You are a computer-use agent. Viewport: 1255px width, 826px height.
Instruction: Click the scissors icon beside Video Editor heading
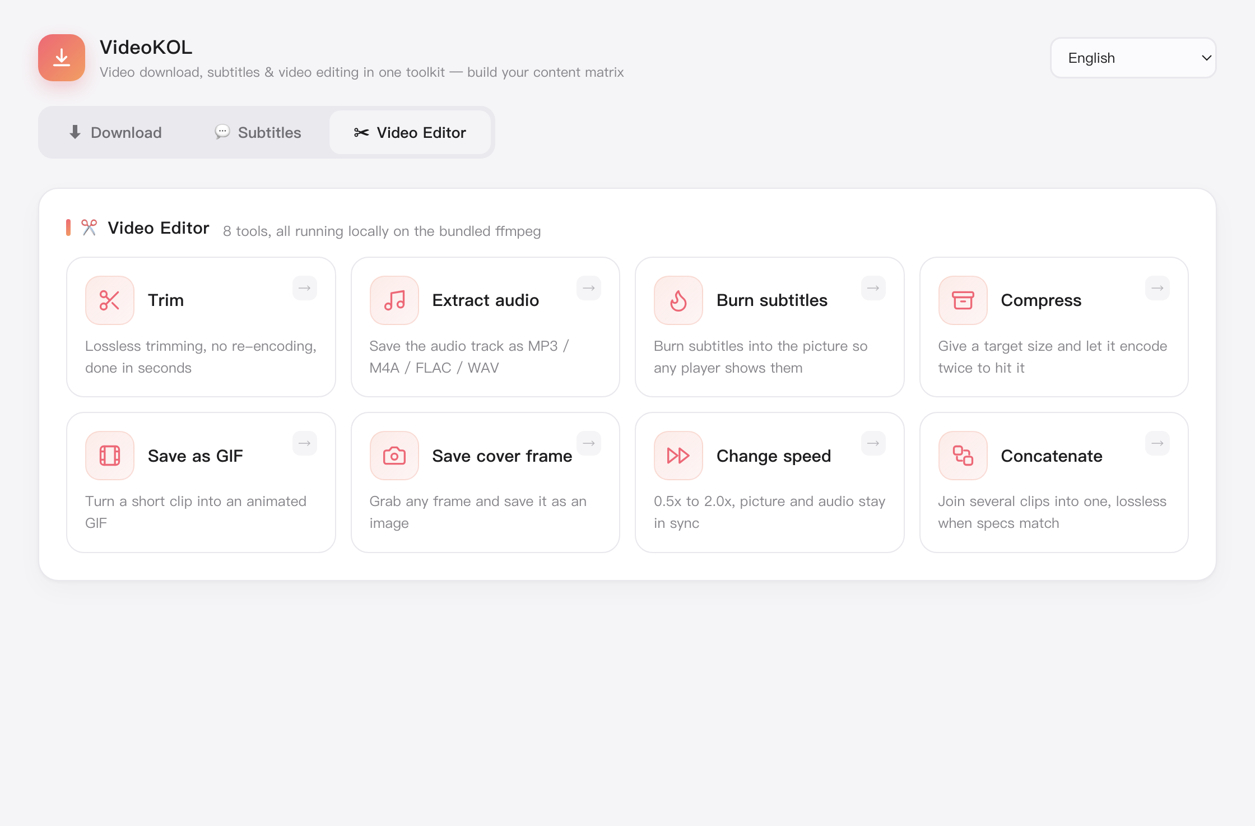click(89, 228)
